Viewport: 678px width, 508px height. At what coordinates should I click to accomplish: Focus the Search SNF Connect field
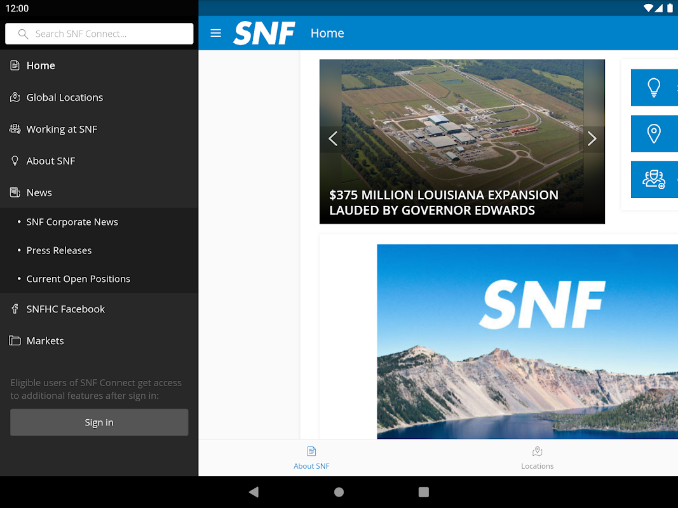99,34
